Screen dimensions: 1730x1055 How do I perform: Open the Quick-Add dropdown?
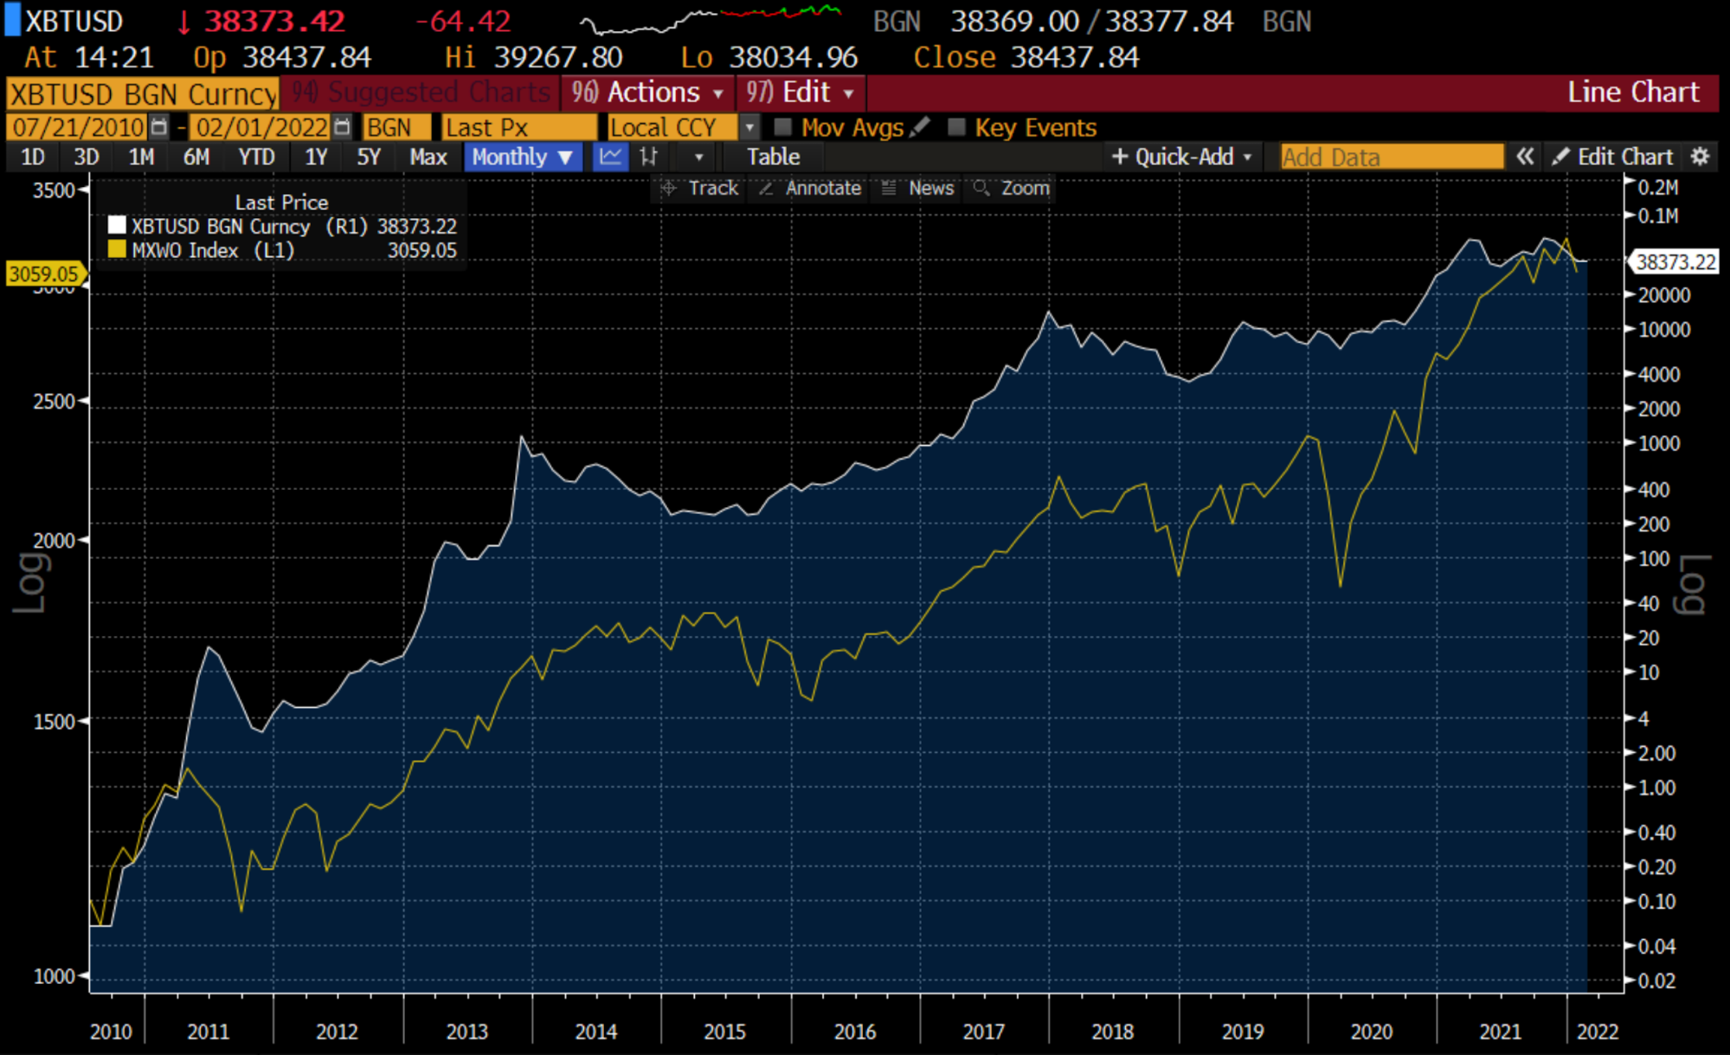tap(1182, 157)
